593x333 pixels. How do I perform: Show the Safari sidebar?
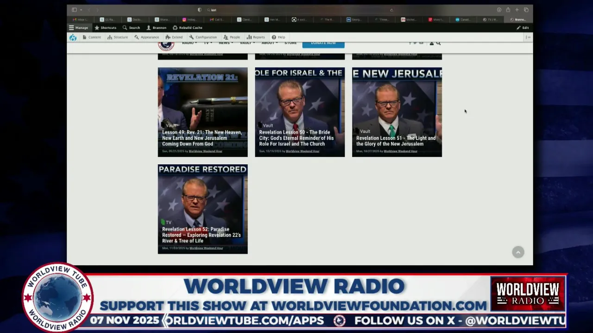[74, 10]
